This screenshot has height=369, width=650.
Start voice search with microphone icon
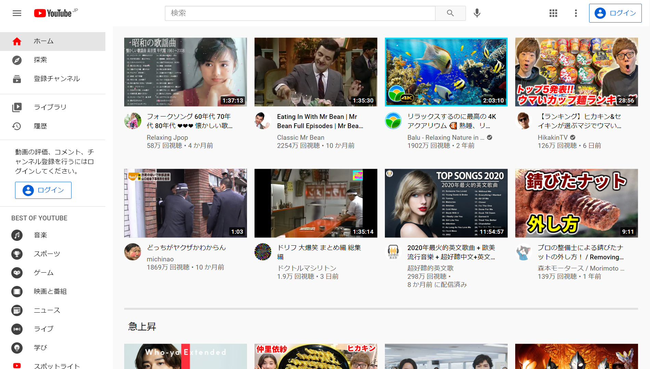click(477, 13)
